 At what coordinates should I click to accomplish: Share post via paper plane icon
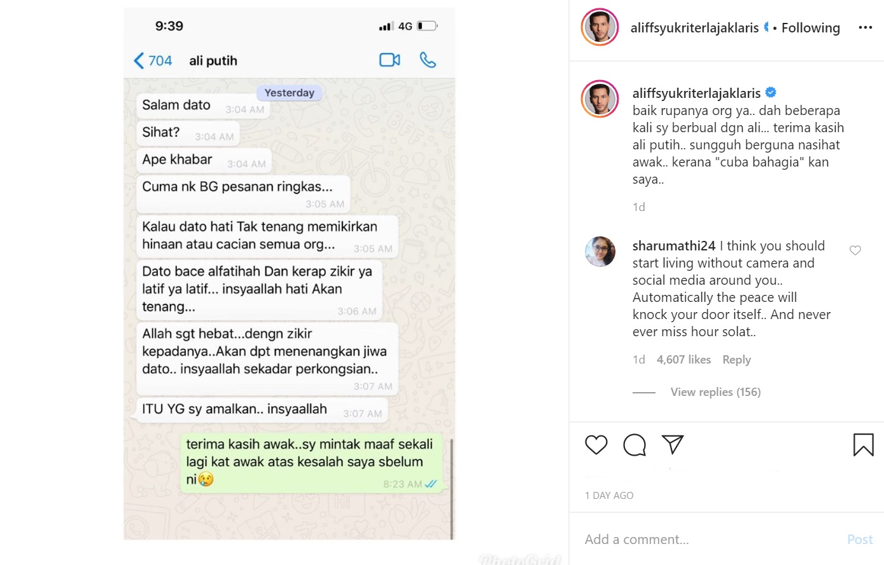point(673,444)
